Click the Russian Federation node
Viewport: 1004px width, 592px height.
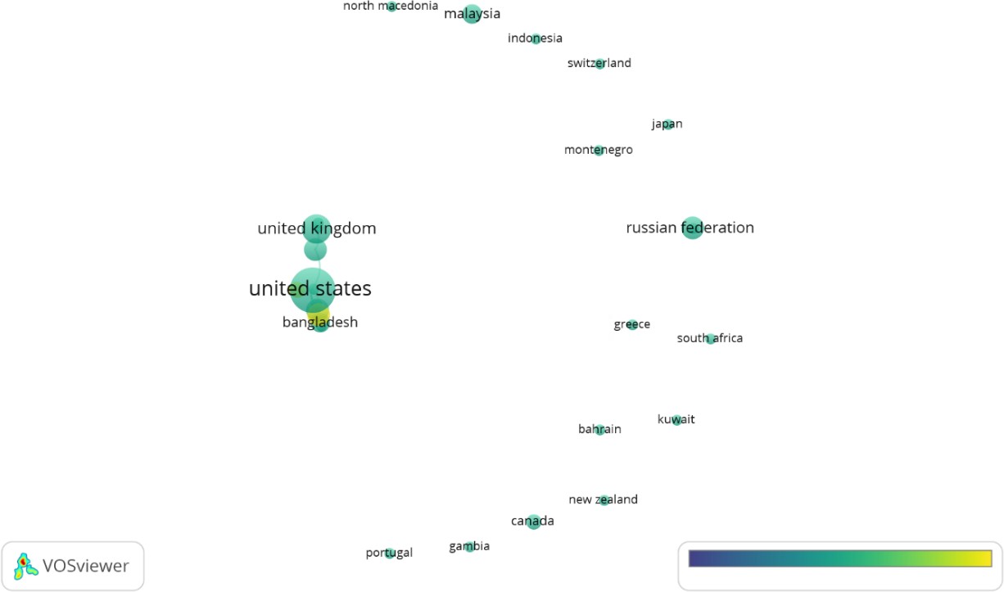[x=692, y=228]
